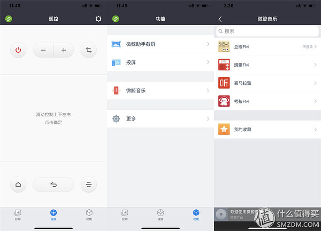Expand chevron on 考拉FM row
This screenshot has width=321, height=231.
tap(316, 101)
